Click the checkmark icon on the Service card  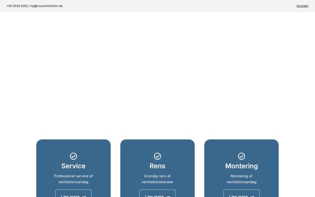coord(73,156)
